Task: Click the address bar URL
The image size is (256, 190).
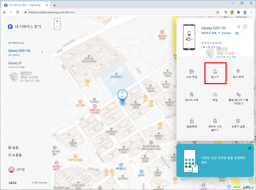Action: pos(51,12)
